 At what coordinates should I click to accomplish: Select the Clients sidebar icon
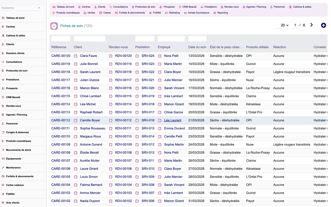coord(3,44)
